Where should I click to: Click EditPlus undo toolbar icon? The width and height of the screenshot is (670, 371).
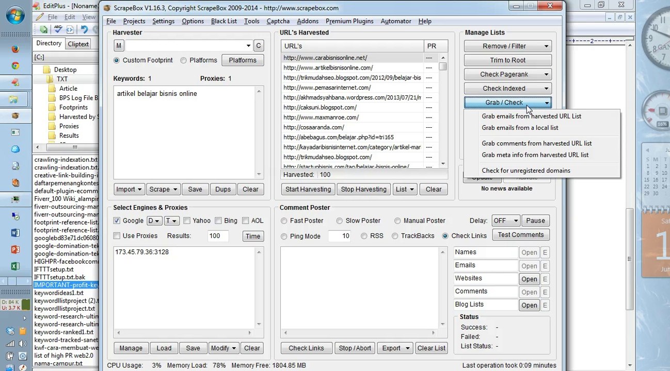click(x=84, y=30)
